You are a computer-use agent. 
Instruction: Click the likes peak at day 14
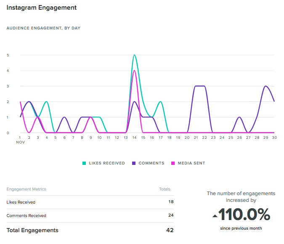(134, 55)
